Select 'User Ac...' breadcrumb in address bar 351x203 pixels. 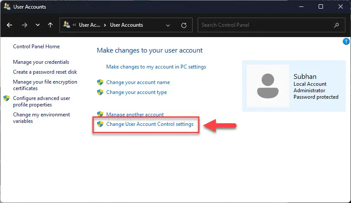[89, 25]
